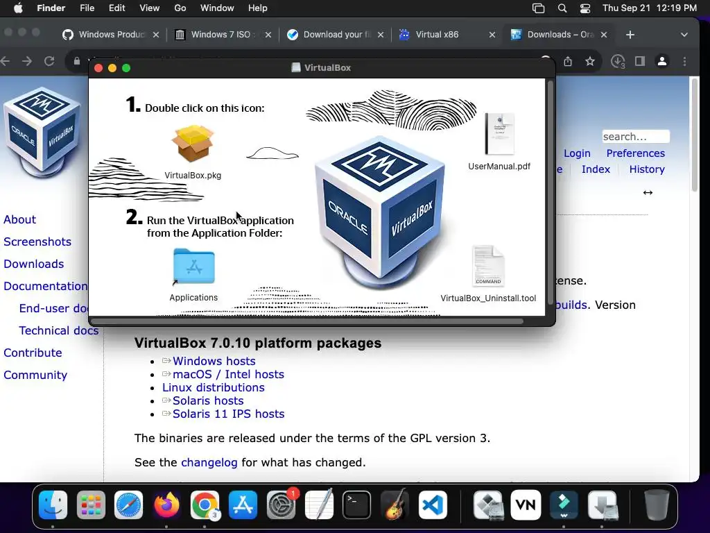Toggle Chrome side panel icon

tap(640, 61)
